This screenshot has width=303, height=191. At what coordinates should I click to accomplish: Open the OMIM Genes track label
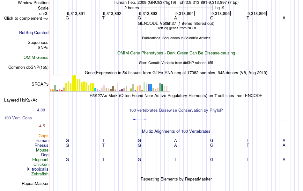tap(36, 58)
